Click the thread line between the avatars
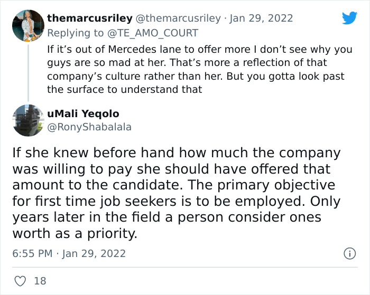 tap(27, 73)
